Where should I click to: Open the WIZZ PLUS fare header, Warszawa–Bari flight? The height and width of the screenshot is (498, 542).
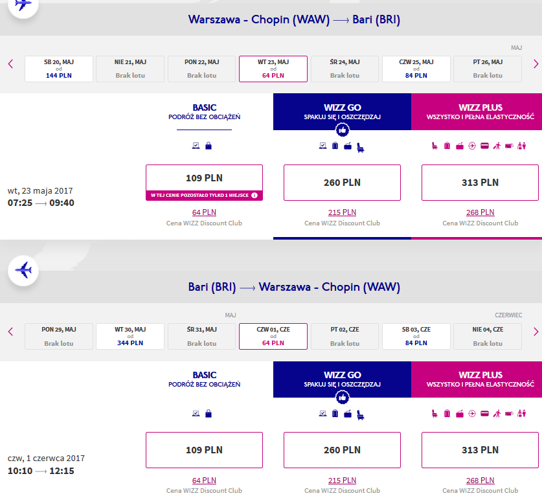477,111
